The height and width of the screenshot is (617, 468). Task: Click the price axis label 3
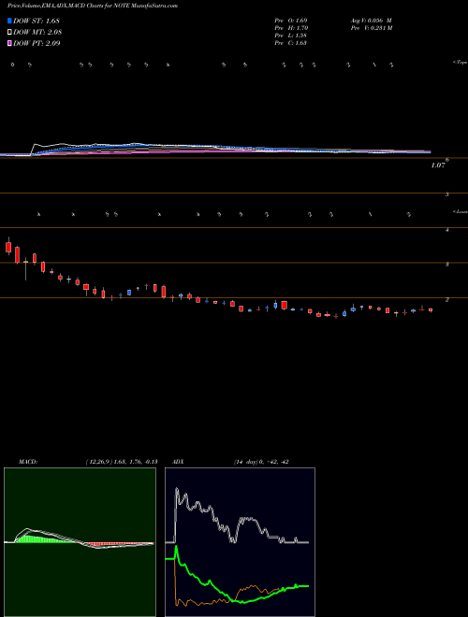click(447, 265)
